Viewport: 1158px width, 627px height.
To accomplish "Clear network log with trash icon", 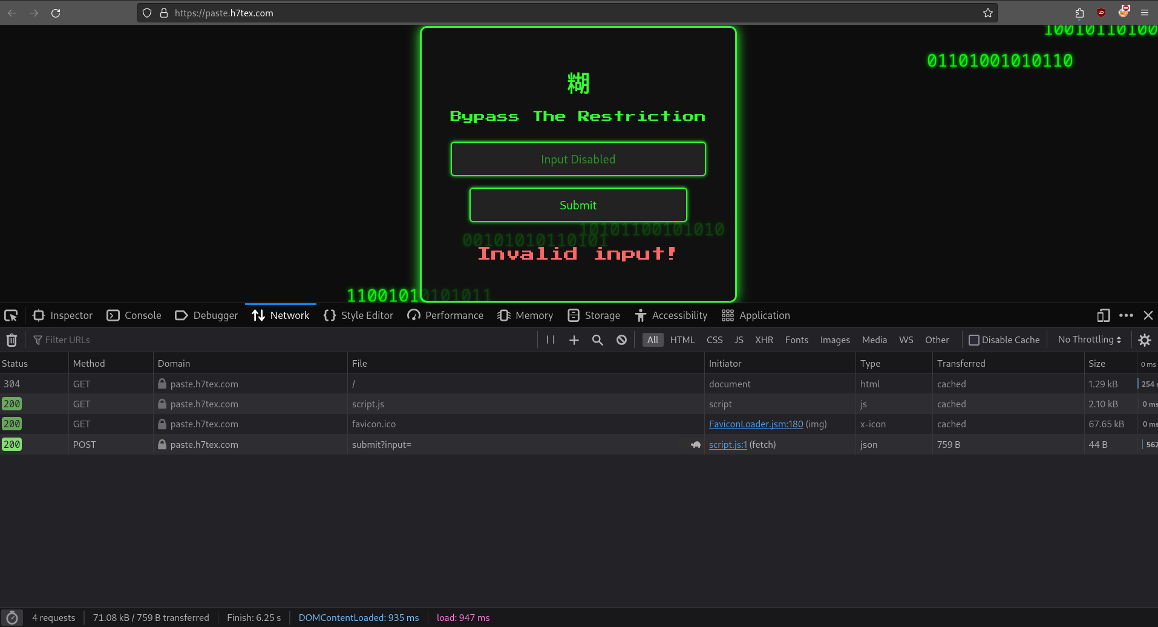I will (11, 340).
